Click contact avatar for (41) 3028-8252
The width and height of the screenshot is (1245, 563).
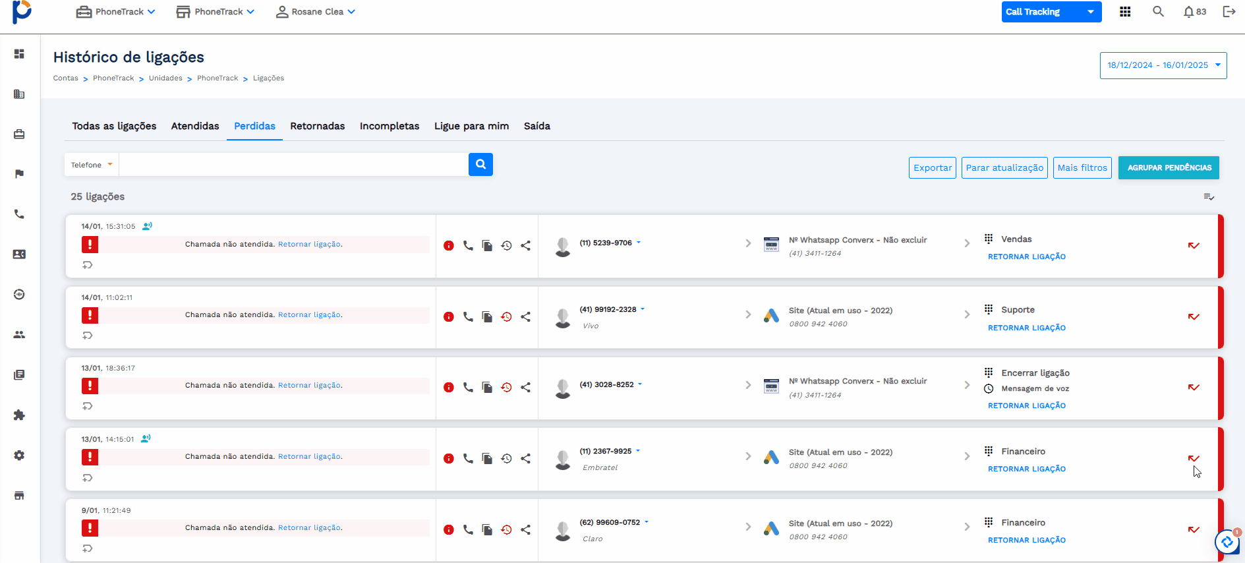(x=562, y=388)
